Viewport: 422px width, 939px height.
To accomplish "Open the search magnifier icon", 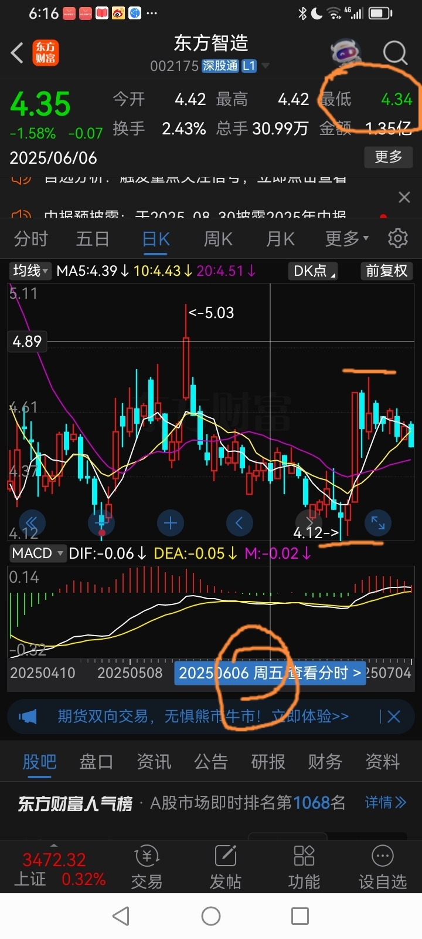I will pyautogui.click(x=395, y=53).
